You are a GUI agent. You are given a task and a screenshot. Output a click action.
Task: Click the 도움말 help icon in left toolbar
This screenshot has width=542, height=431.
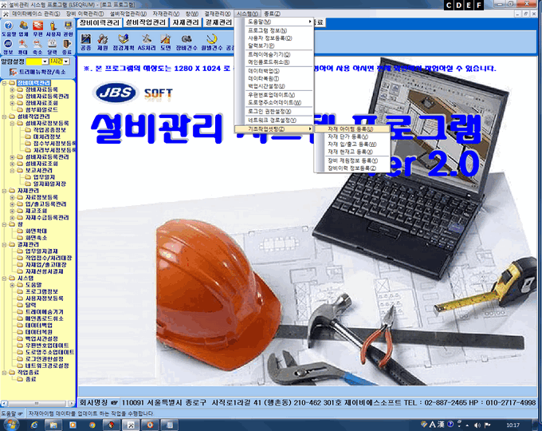[7, 30]
